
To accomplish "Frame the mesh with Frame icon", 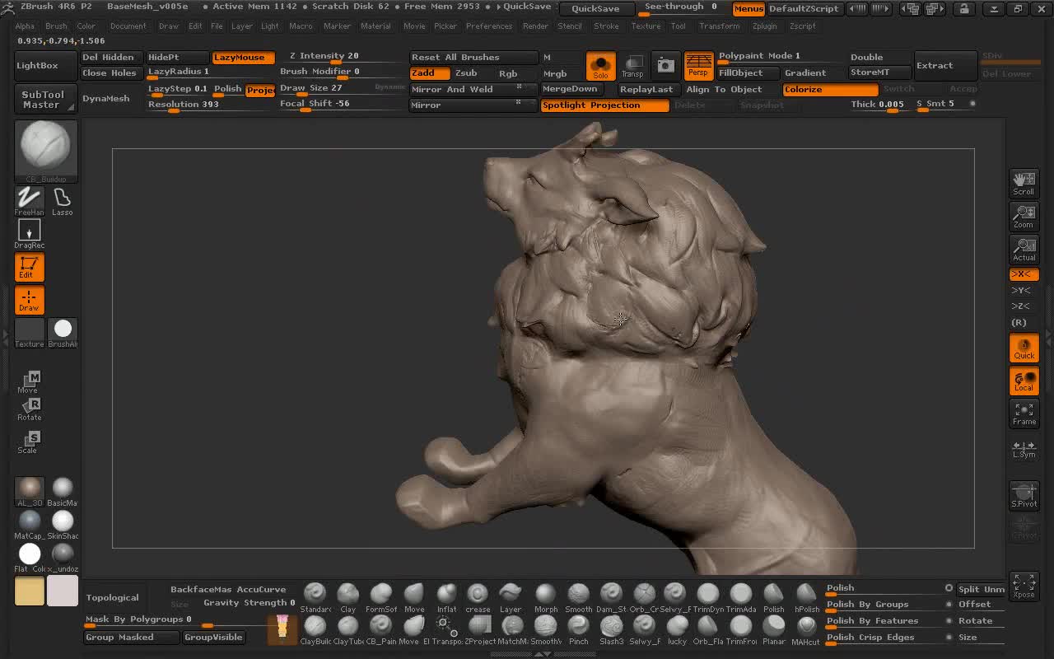I will pyautogui.click(x=1024, y=414).
